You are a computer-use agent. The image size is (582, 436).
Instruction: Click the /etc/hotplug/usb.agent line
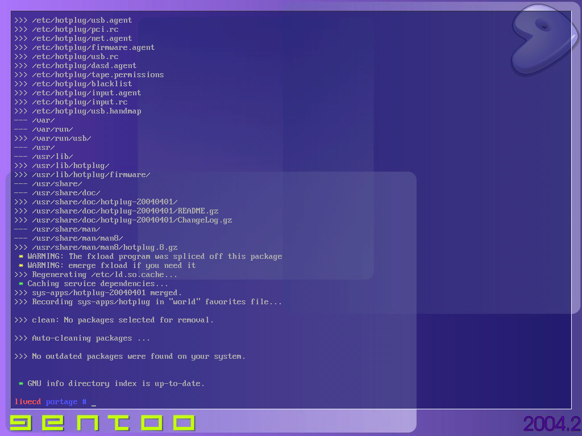tap(73, 20)
